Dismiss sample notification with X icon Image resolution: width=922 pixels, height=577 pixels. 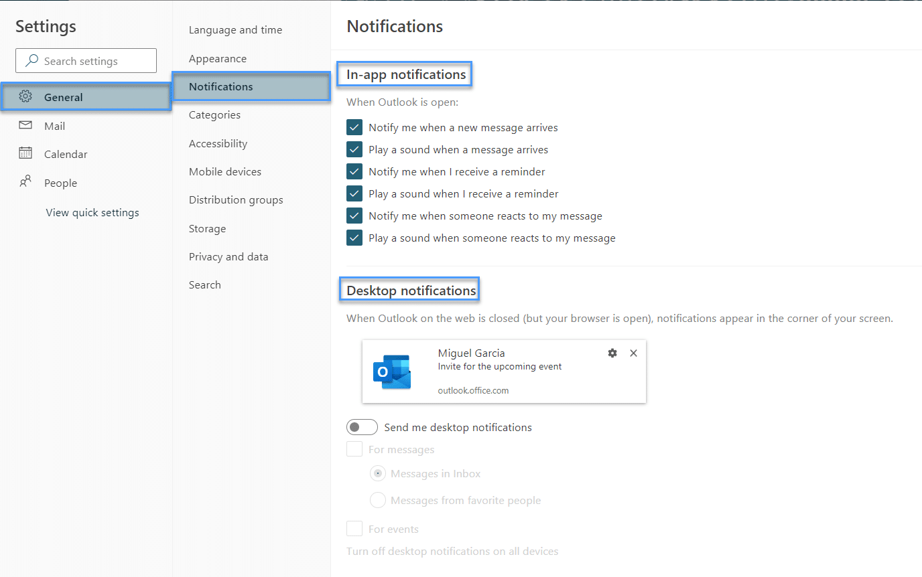coord(633,353)
